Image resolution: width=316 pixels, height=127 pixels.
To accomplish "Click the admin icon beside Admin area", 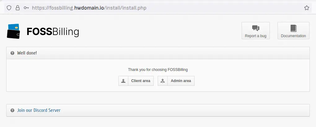I will point(163,81).
